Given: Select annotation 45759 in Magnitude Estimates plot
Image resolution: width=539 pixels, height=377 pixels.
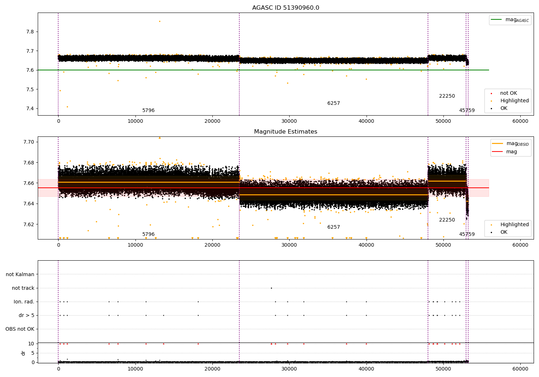Looking at the screenshot, I should click(467, 234).
